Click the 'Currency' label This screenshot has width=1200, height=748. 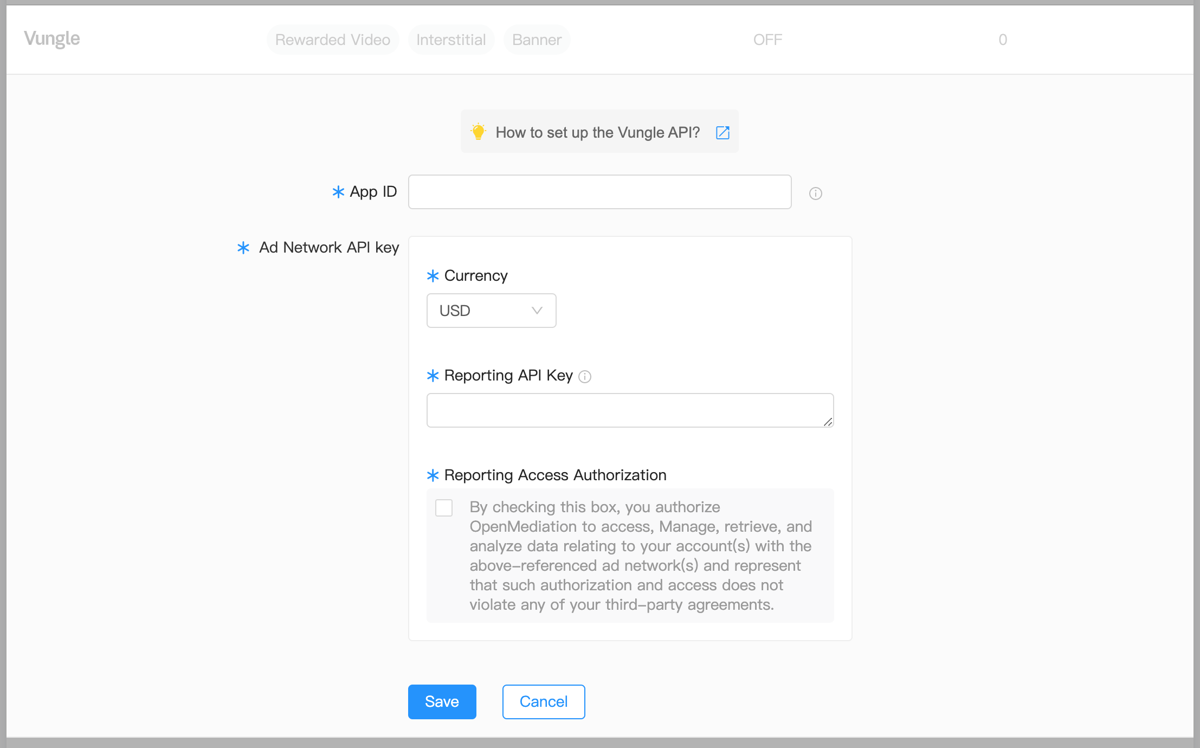pyautogui.click(x=476, y=275)
